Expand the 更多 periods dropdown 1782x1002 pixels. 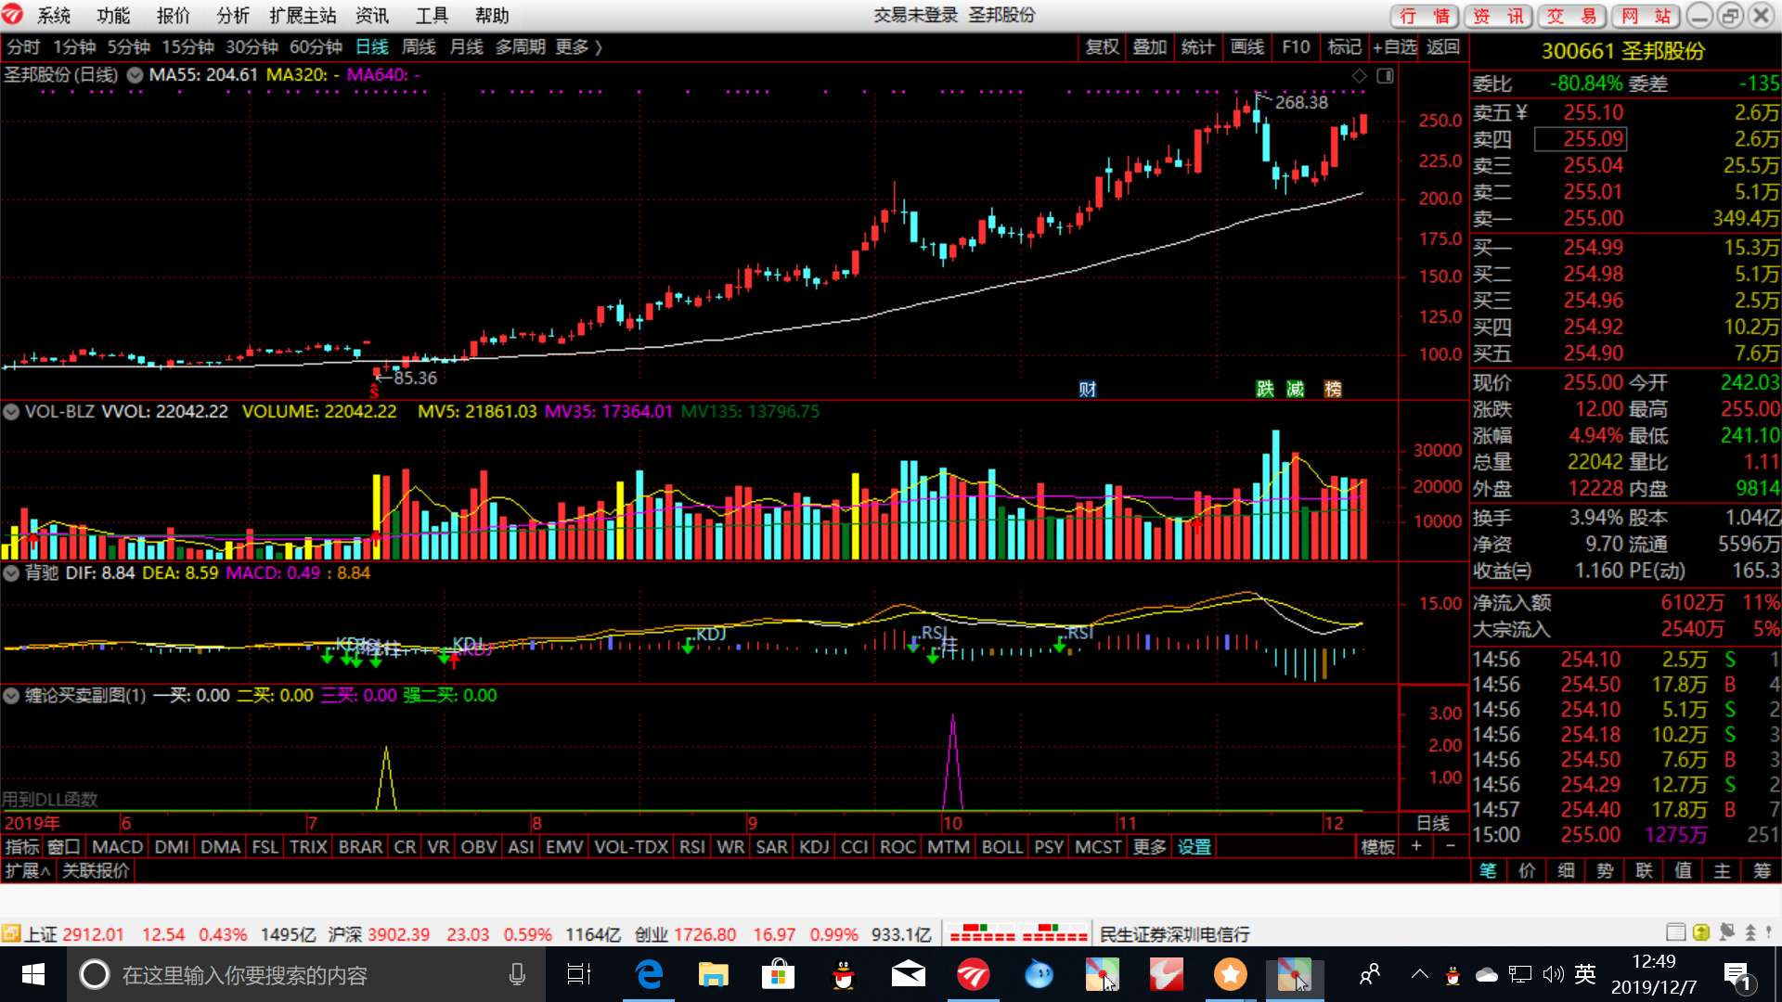[578, 47]
